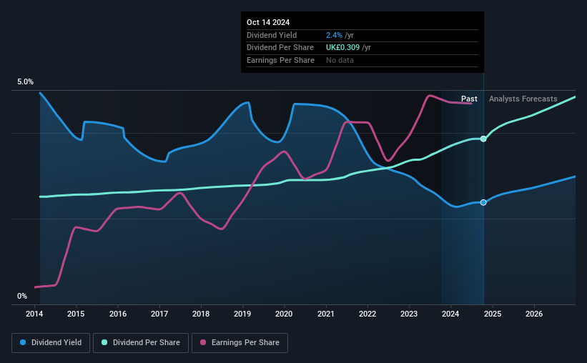Click the teal Dividend Per Share legend dot
587x363 pixels.
pyautogui.click(x=104, y=342)
